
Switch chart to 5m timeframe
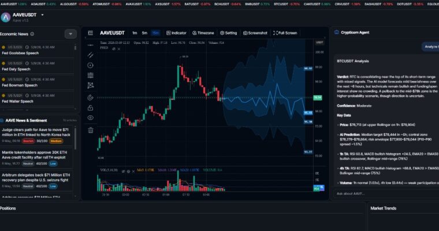point(144,33)
